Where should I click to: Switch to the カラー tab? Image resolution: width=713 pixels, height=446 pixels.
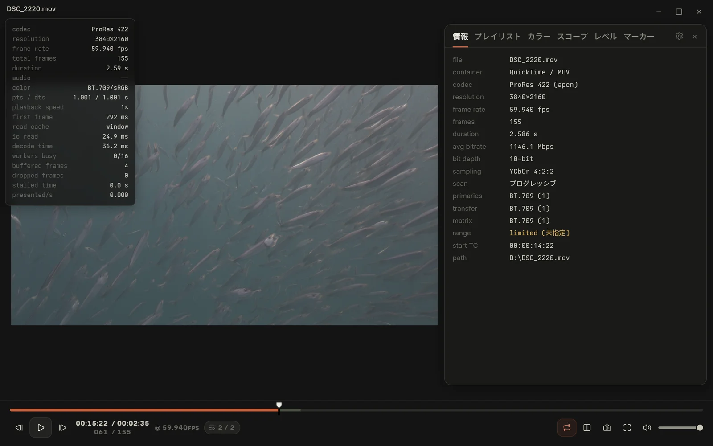click(x=539, y=37)
